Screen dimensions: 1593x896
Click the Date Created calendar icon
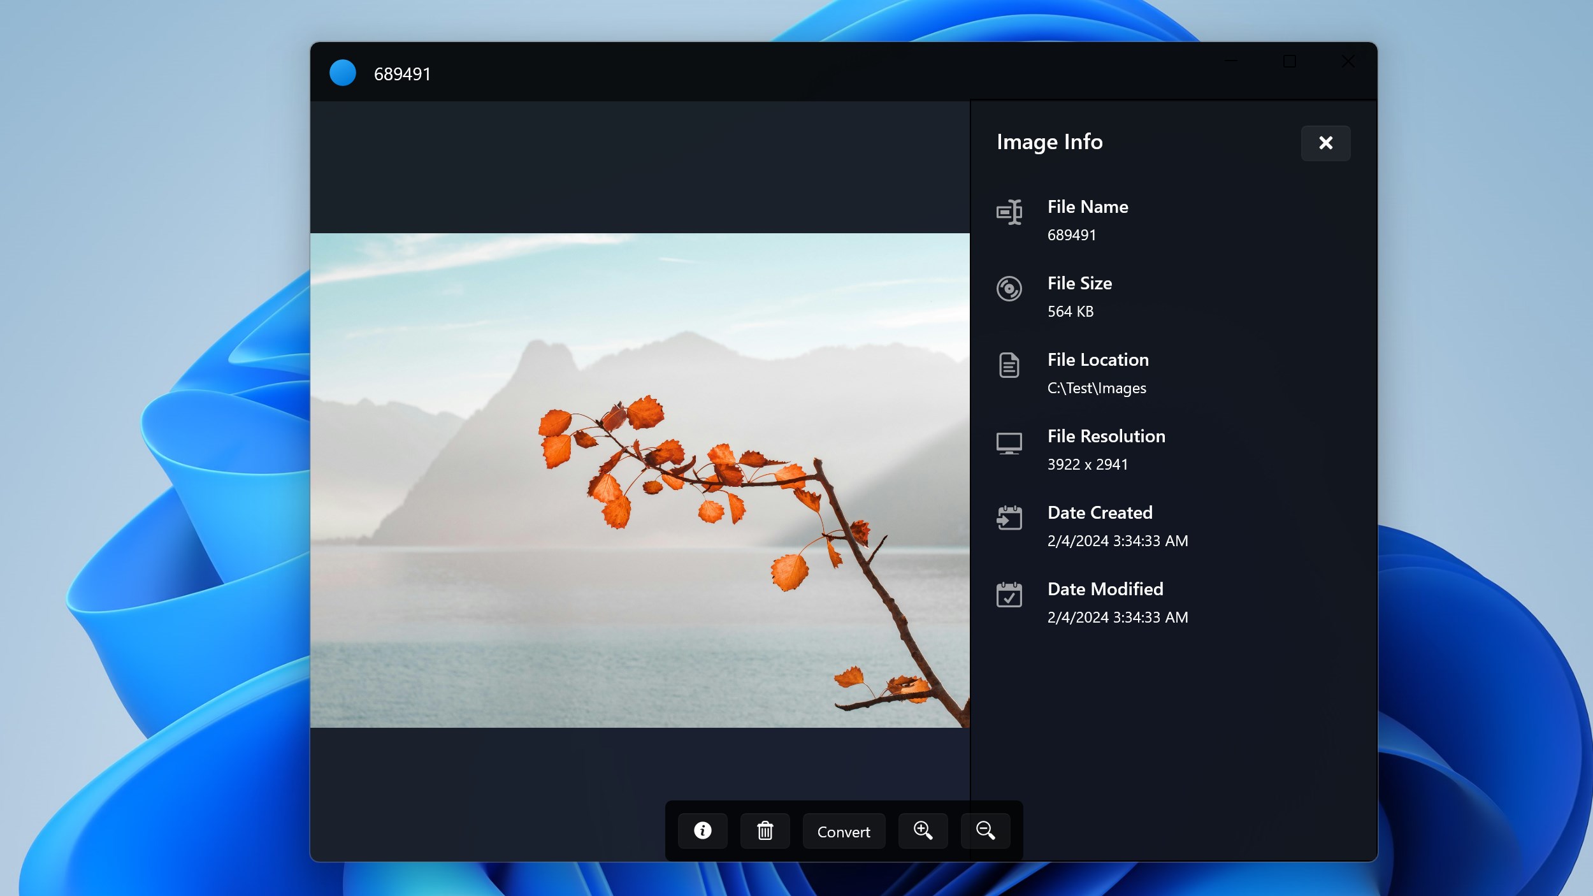1009,517
